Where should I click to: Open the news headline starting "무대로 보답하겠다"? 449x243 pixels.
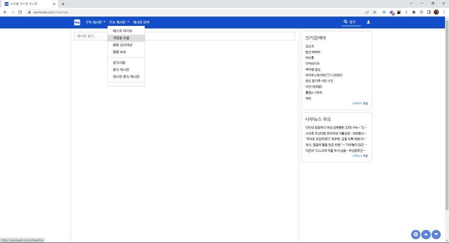click(x=336, y=139)
